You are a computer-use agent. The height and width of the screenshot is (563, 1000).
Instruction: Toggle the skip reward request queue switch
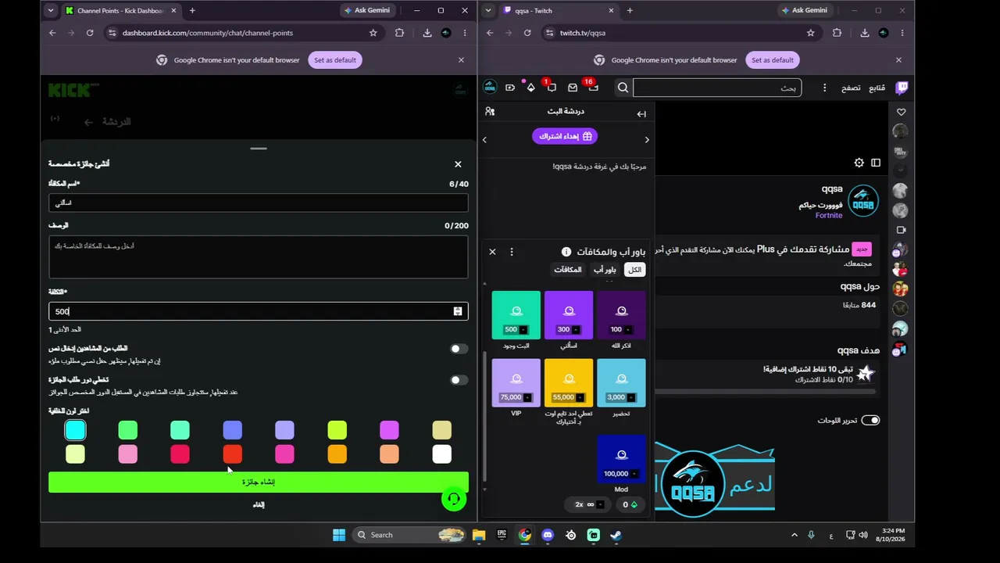point(459,380)
